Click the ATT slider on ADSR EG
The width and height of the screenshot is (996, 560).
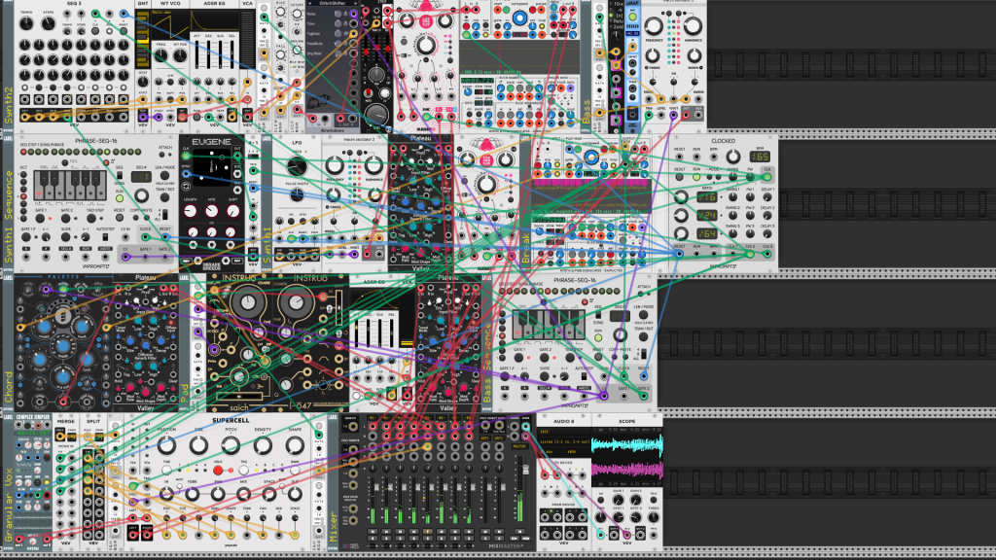pos(196,55)
